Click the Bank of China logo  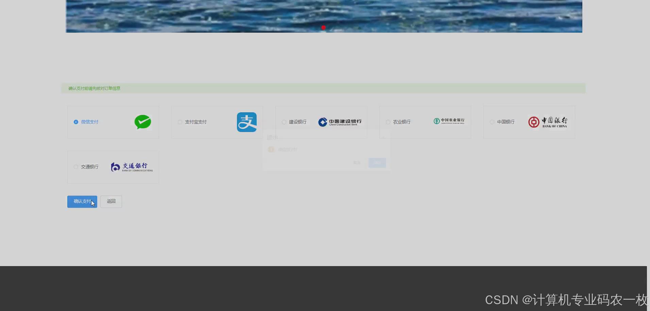coord(548,122)
